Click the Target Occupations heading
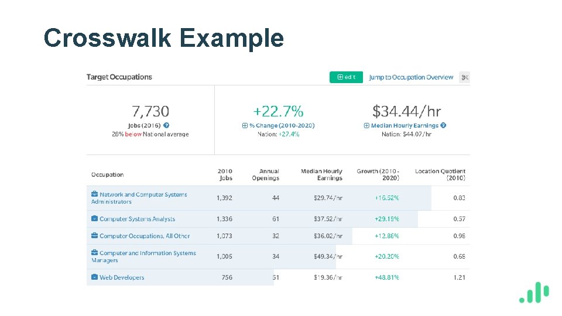 [x=119, y=77]
